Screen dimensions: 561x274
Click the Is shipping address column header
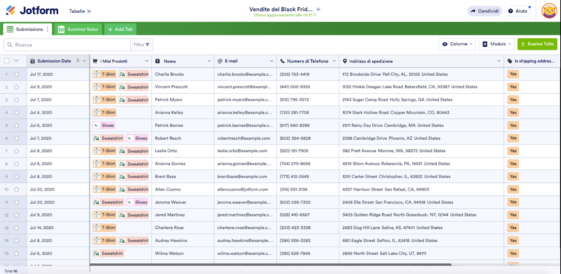(x=532, y=61)
